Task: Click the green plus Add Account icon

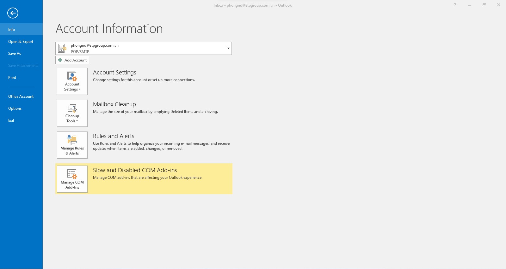Action: click(x=60, y=60)
